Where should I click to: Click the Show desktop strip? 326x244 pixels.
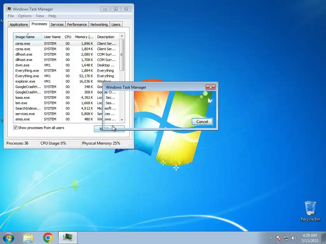click(324, 238)
